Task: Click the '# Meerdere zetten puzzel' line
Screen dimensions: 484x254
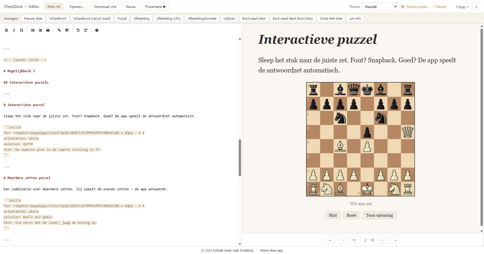Action: pyautogui.click(x=27, y=178)
